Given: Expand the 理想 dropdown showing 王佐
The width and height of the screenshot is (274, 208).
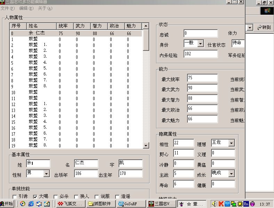Looking at the screenshot, I should 232,143.
